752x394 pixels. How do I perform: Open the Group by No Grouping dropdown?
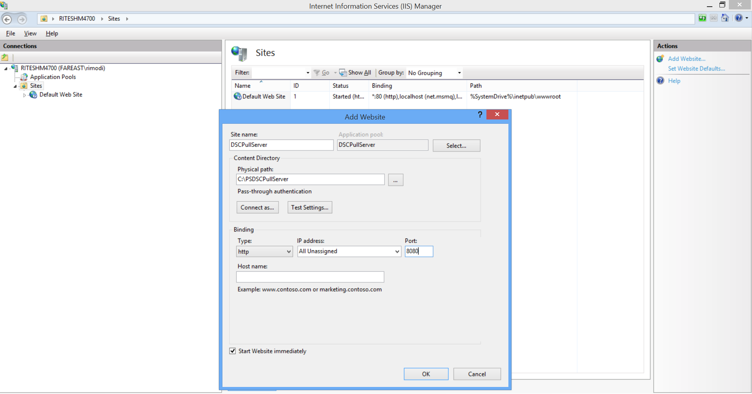(434, 73)
